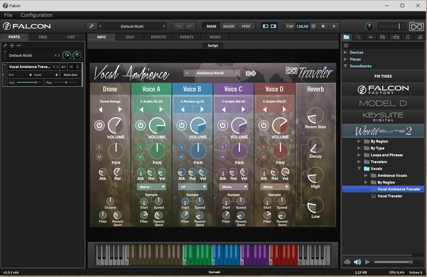
Task: Expand the Ambience Vocals folder
Action: [366, 175]
